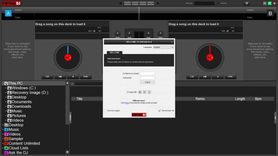Image resolution: width=278 pixels, height=156 pixels.
Task: Click the VirtualDJ logo in the dialog
Action: 139,115
